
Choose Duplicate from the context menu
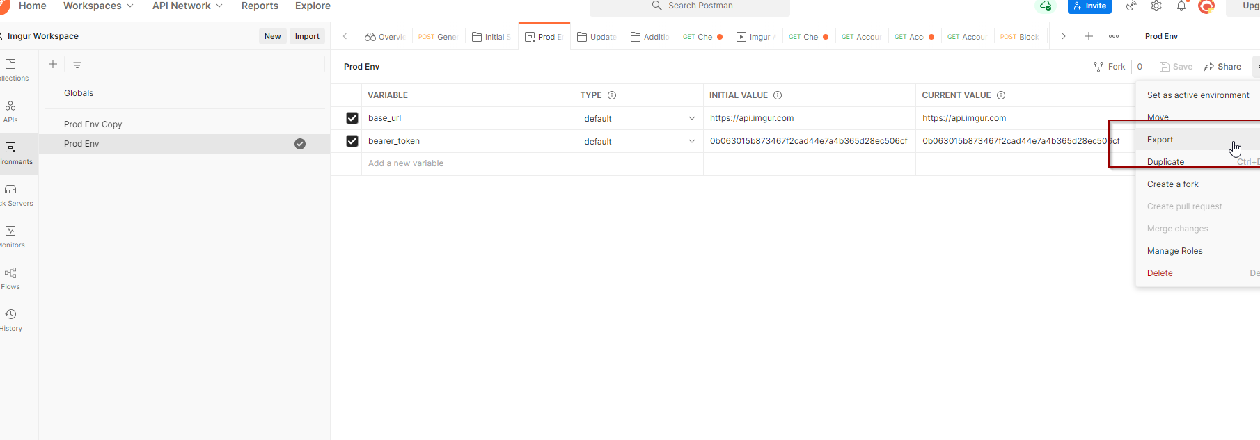coord(1197,162)
